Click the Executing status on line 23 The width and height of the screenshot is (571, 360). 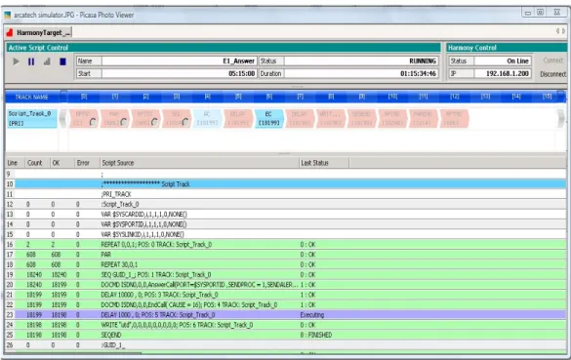click(x=312, y=315)
